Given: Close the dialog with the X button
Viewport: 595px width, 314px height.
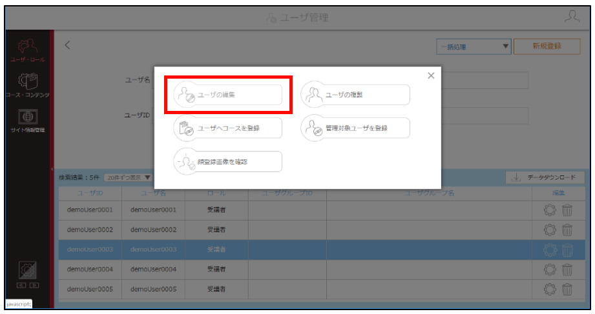Looking at the screenshot, I should click(431, 75).
